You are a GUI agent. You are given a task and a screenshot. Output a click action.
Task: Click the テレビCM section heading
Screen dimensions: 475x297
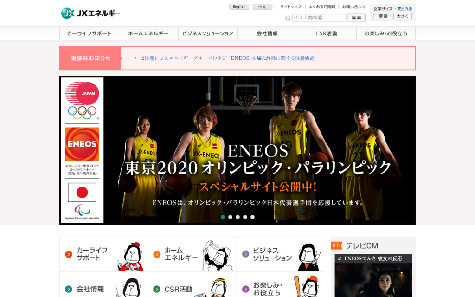(362, 245)
